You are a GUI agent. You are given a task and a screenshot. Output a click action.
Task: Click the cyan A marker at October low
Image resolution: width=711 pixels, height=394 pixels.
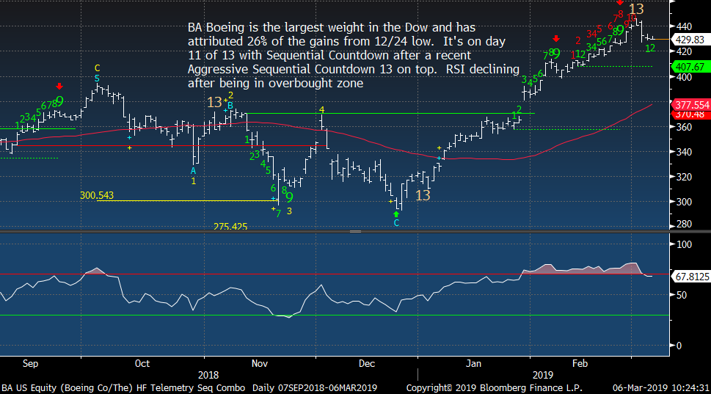[193, 171]
